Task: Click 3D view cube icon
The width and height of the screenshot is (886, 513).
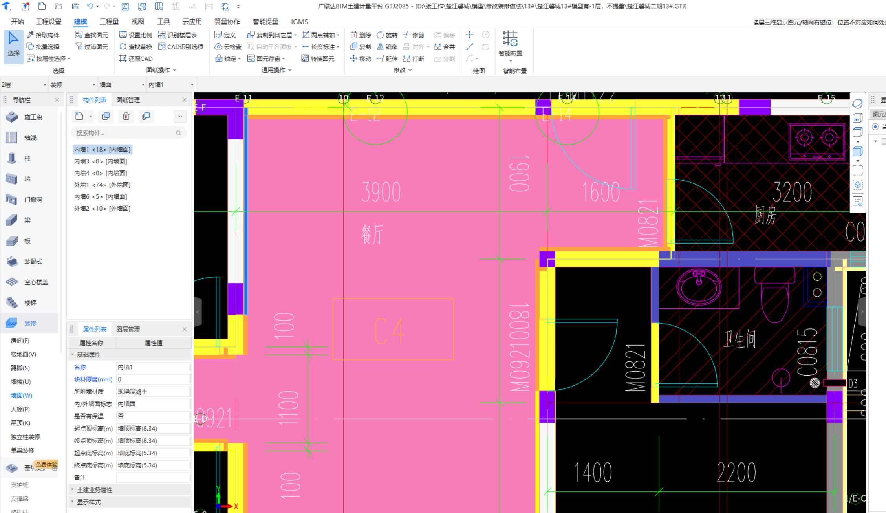Action: 858,118
